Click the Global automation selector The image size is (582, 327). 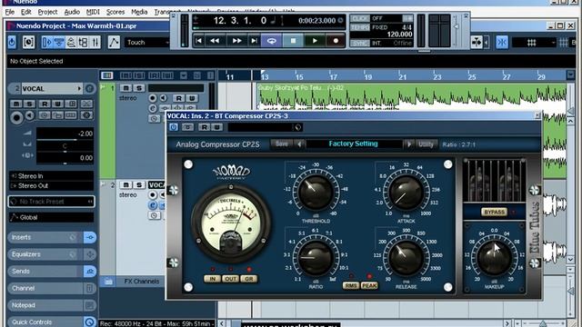(51, 217)
